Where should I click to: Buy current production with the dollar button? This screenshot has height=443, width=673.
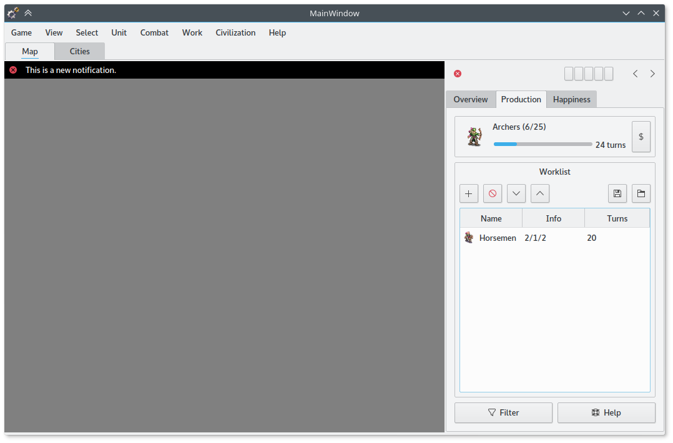pyautogui.click(x=641, y=137)
